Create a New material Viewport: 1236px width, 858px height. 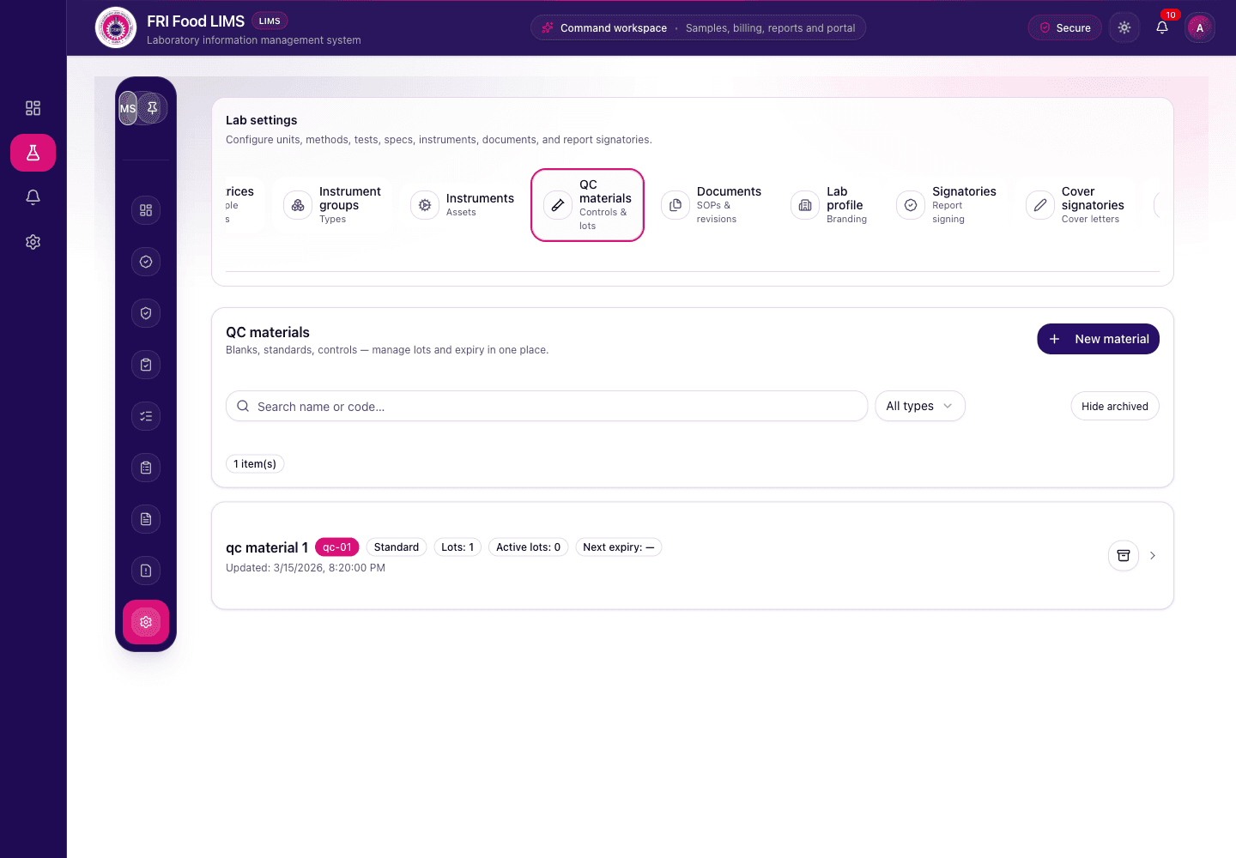tap(1098, 339)
